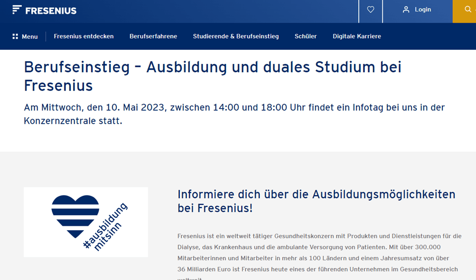Click the Menu grid icon

15,36
